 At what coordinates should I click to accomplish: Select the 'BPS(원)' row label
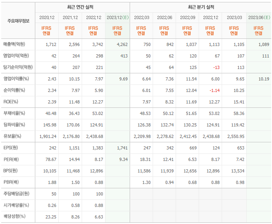tap(10, 170)
